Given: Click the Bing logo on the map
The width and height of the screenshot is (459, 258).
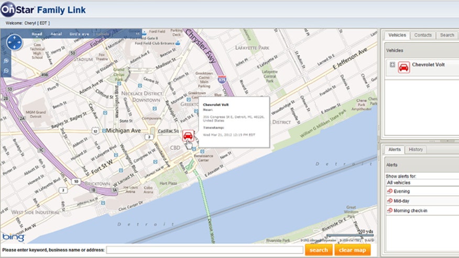Looking at the screenshot, I should click(13, 237).
